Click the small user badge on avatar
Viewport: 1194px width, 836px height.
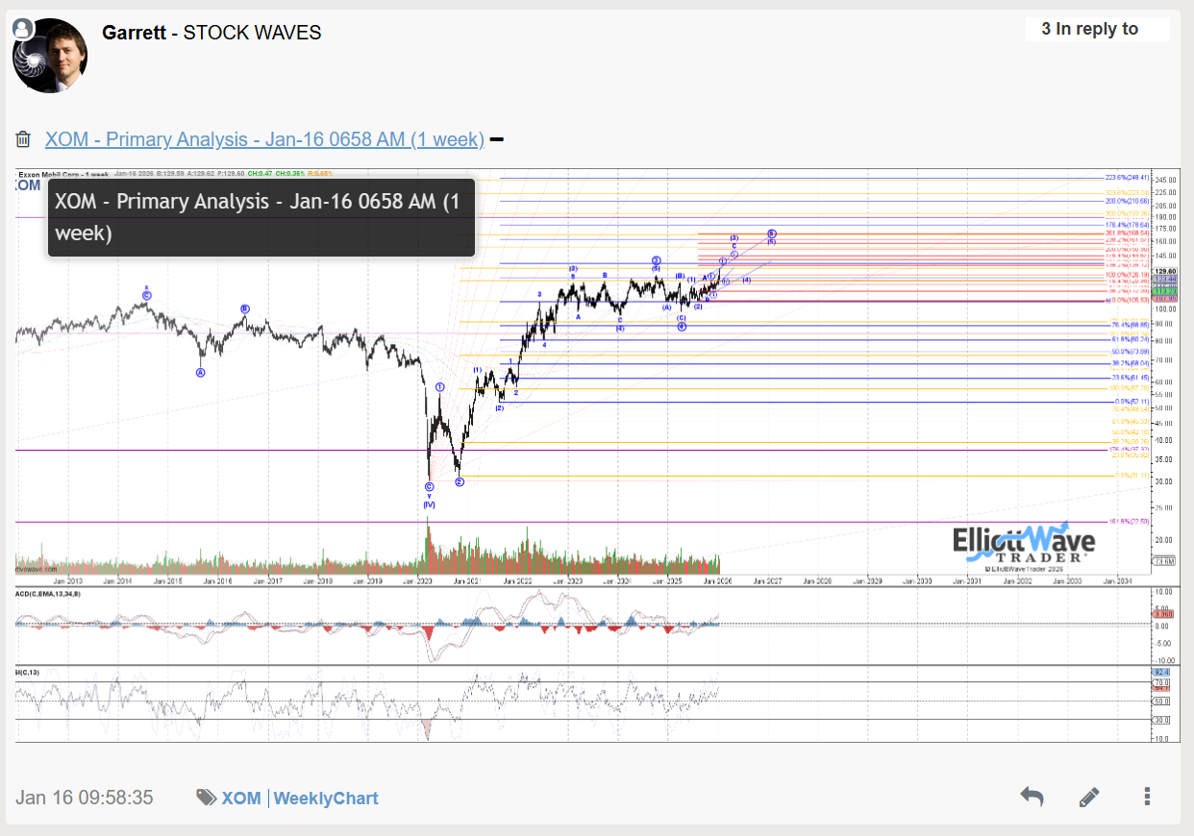[23, 29]
